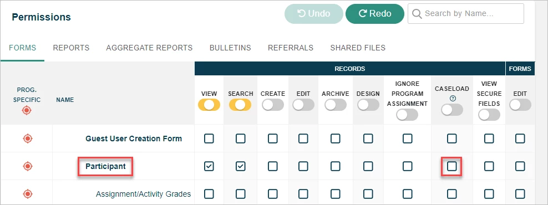Click the Permissions heading
548x205 pixels.
[x=41, y=17]
